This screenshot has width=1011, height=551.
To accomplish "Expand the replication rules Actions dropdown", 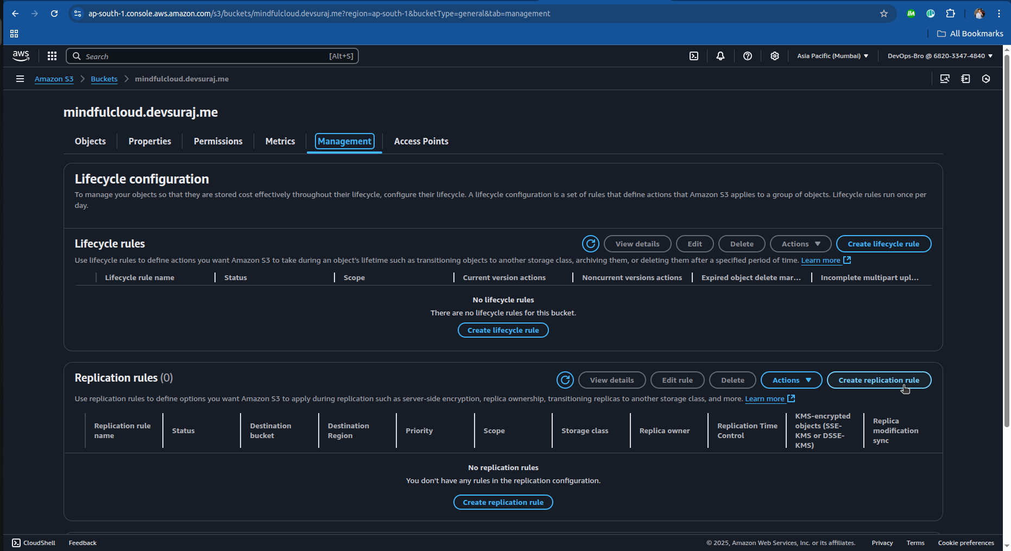I will [x=792, y=380].
